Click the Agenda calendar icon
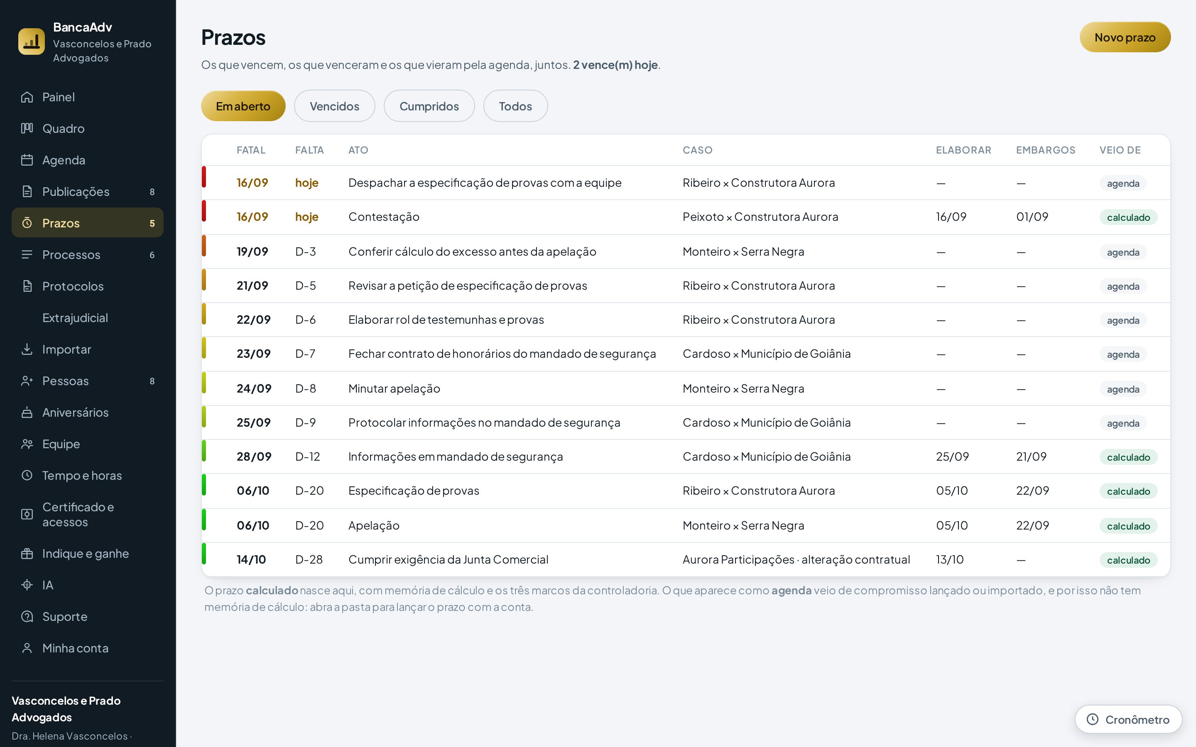Image resolution: width=1196 pixels, height=747 pixels. coord(27,160)
